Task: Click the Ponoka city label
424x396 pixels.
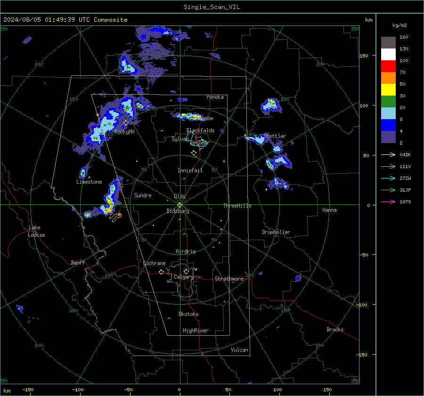Action: click(x=215, y=97)
